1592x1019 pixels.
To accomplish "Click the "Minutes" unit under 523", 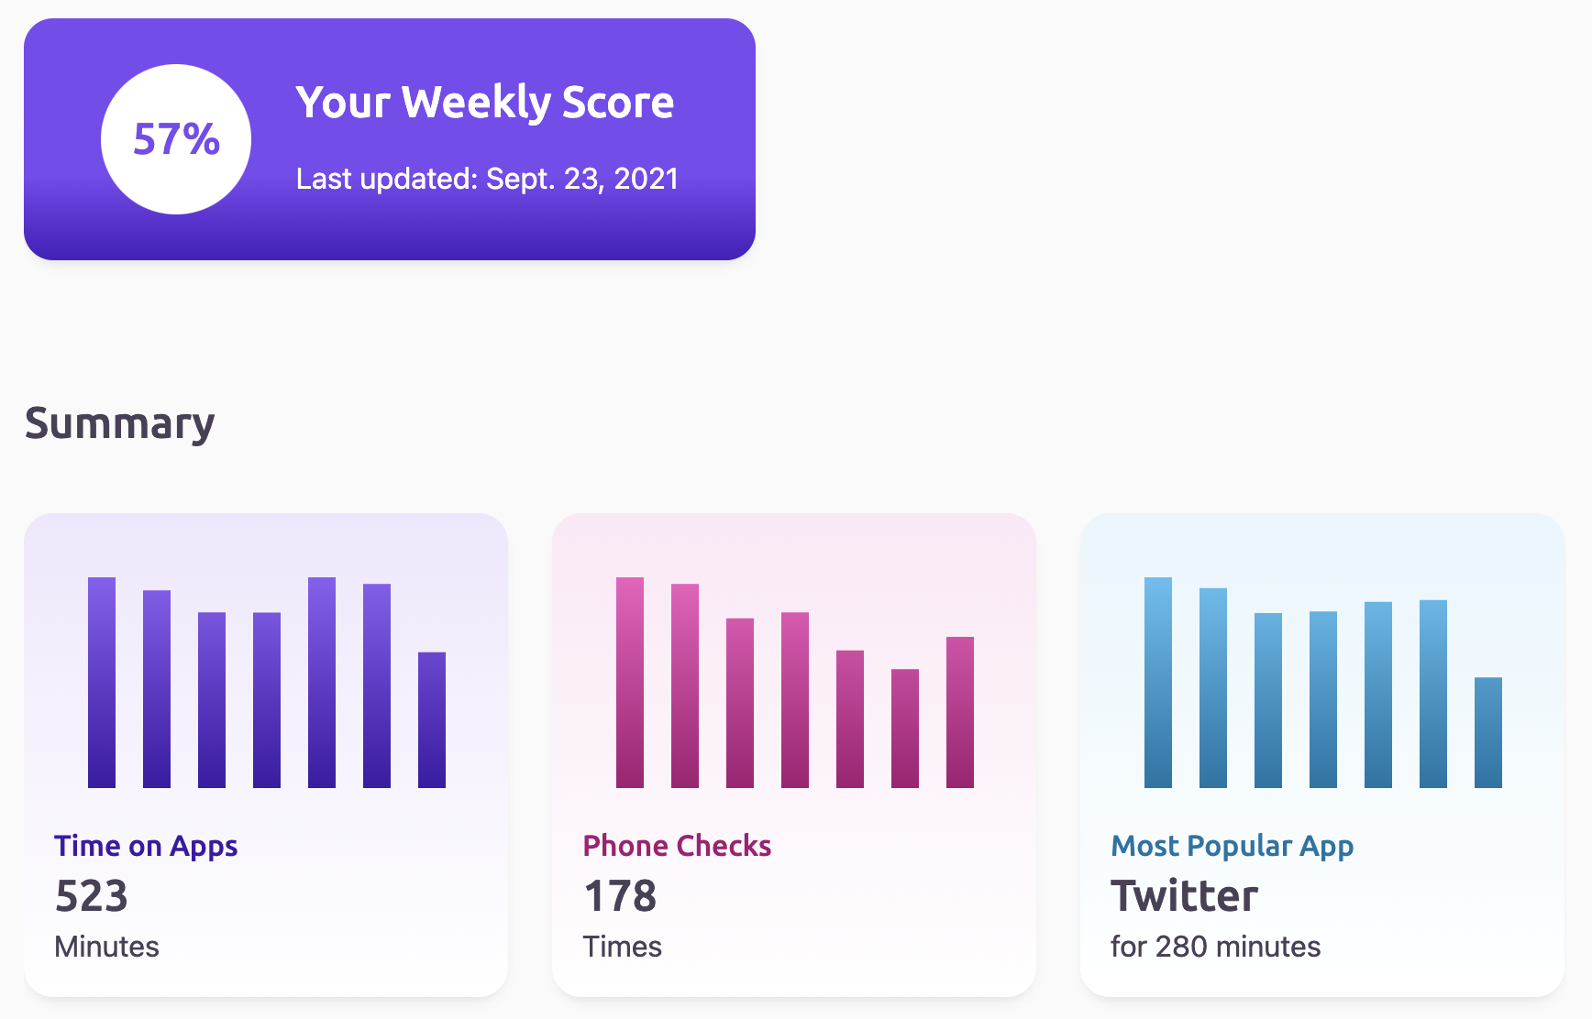I will [106, 947].
